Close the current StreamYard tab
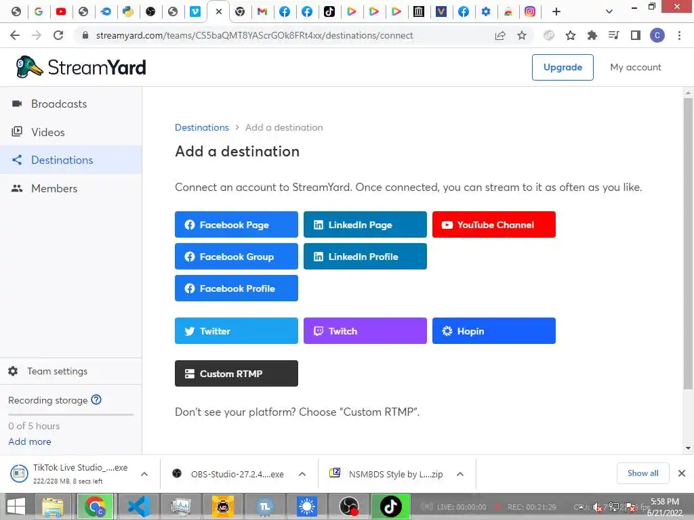This screenshot has height=520, width=694. tap(219, 12)
